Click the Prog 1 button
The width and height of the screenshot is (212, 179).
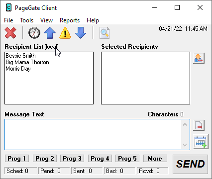(17, 159)
